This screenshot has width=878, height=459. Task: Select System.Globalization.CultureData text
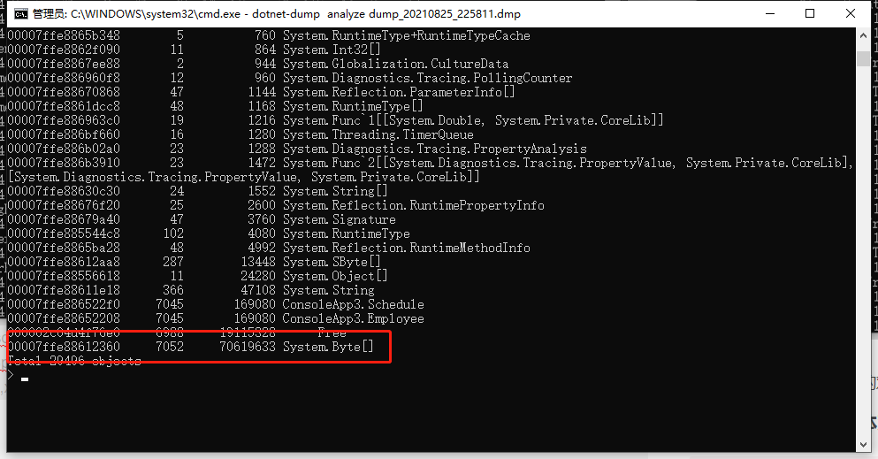point(395,64)
